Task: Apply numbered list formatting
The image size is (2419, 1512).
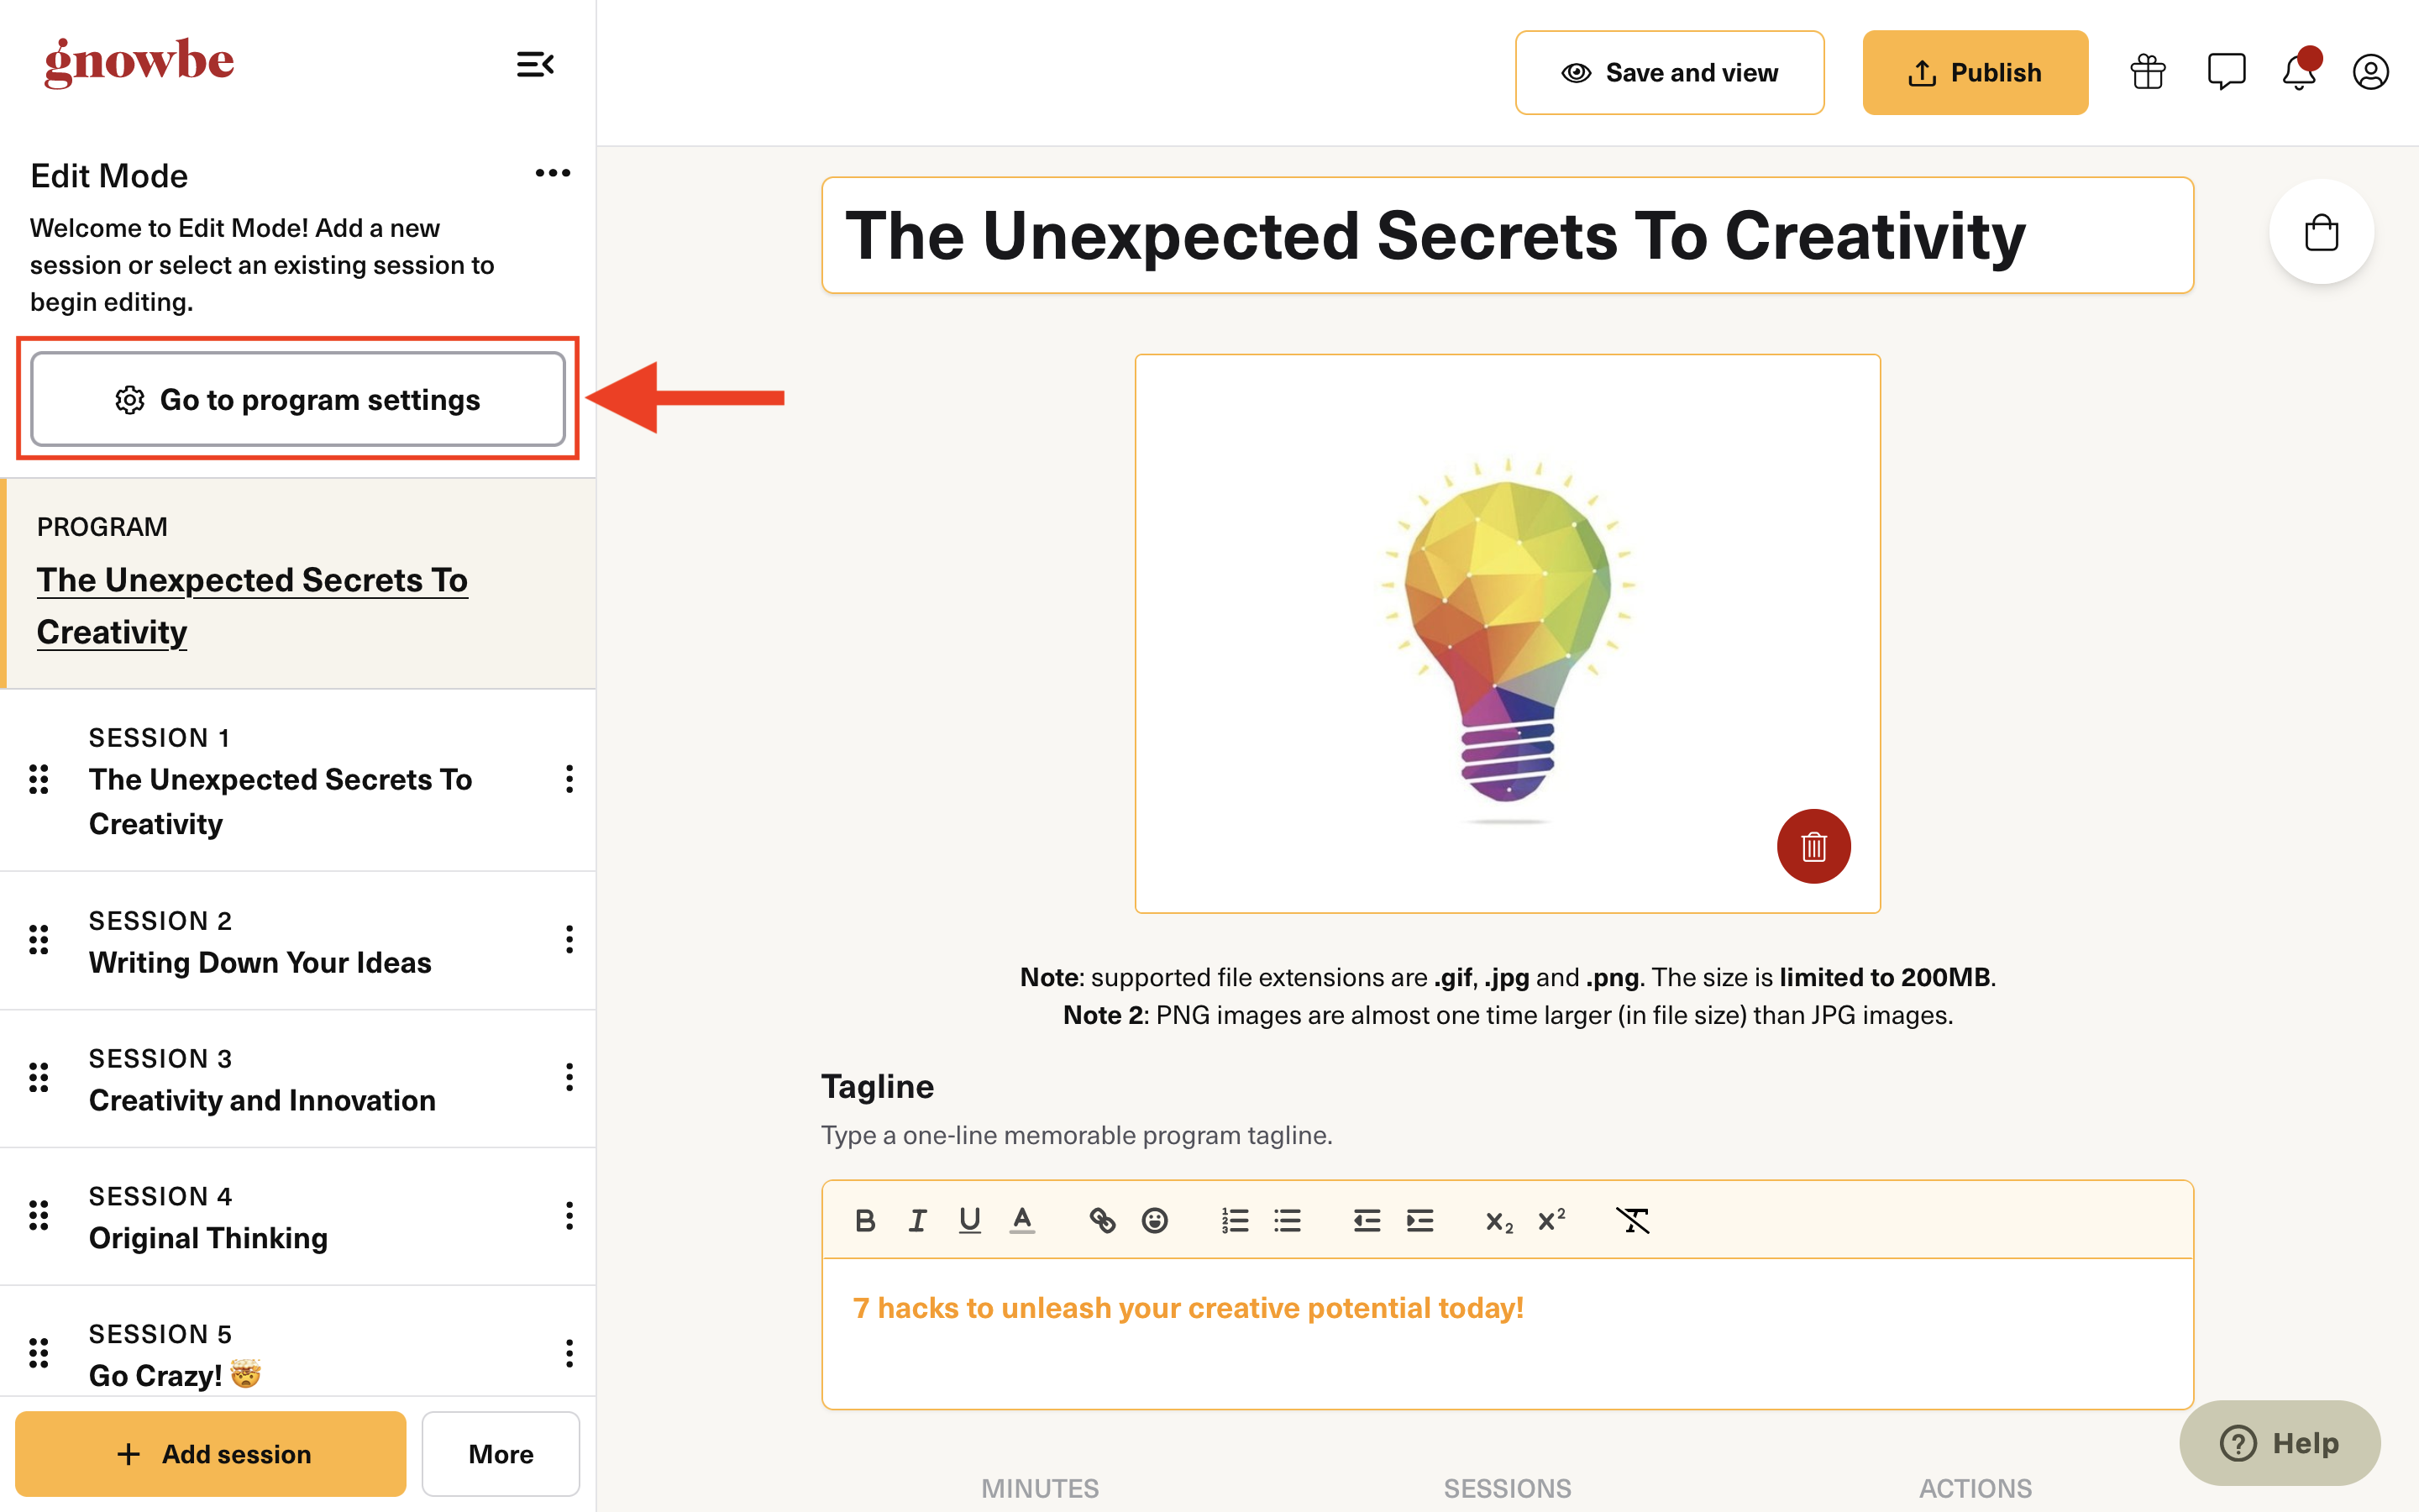Action: pyautogui.click(x=1236, y=1221)
